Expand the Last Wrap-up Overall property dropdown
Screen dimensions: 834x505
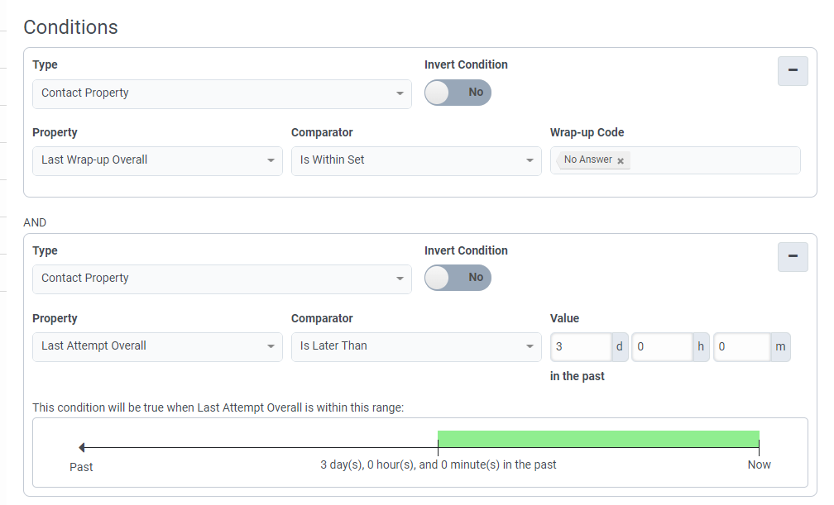coord(157,160)
